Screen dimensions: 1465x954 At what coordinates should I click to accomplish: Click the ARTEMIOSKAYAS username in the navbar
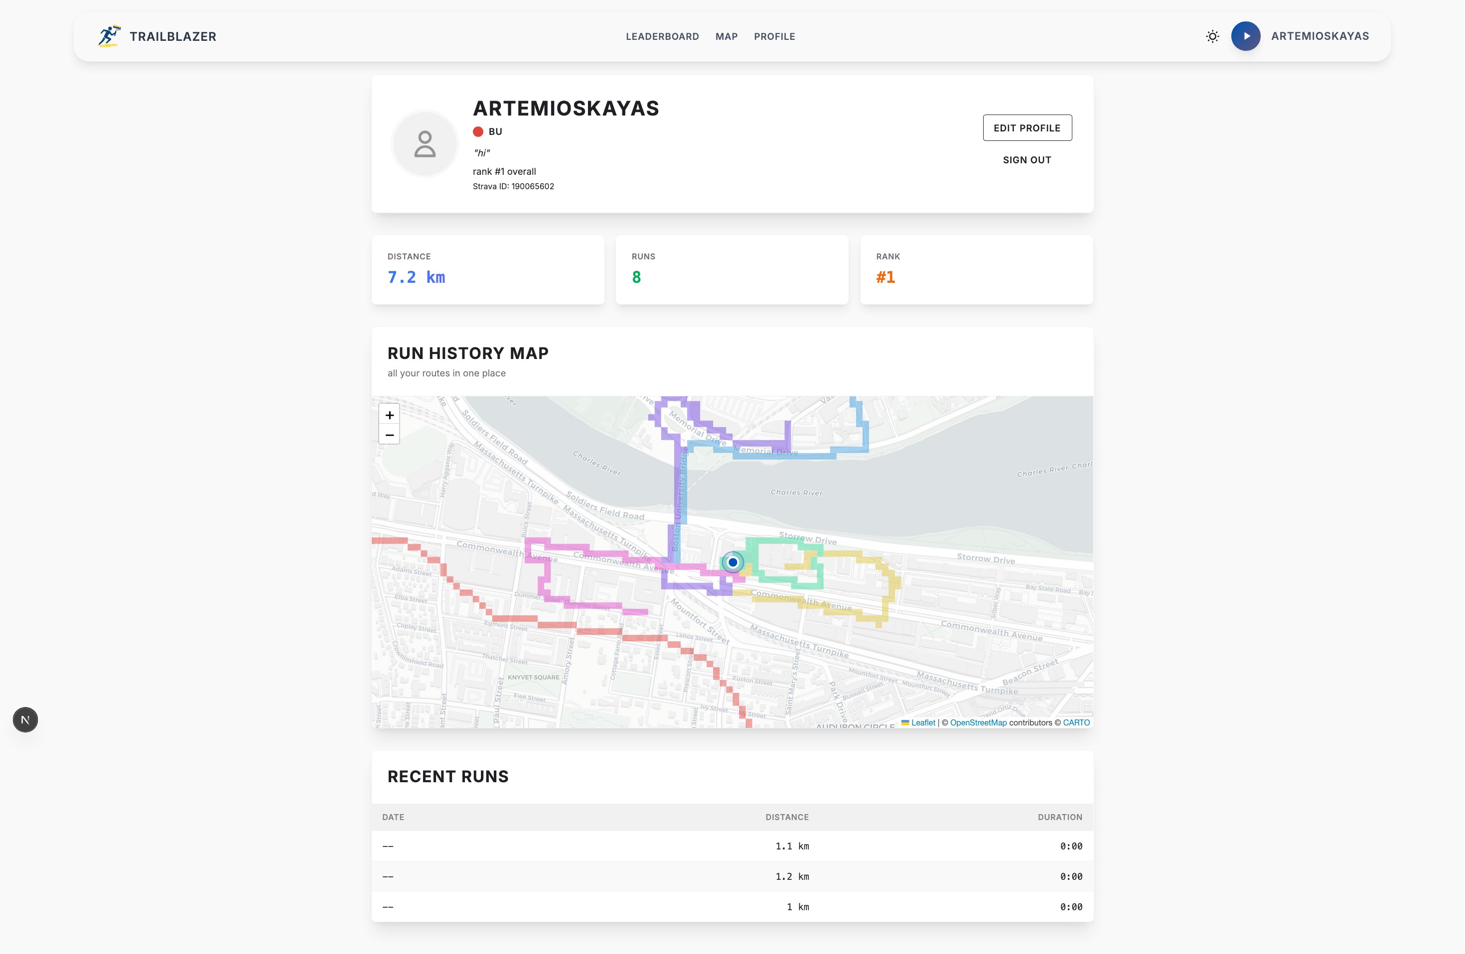(1319, 36)
